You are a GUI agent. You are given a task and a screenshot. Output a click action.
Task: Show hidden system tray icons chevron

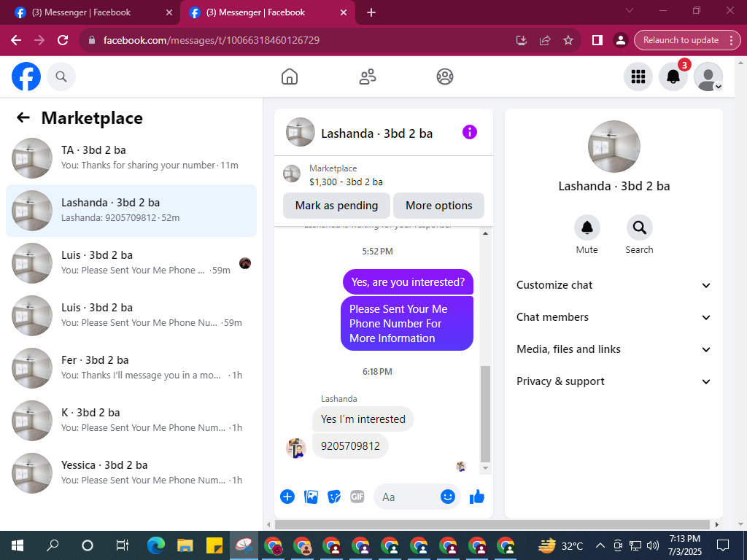coord(600,545)
